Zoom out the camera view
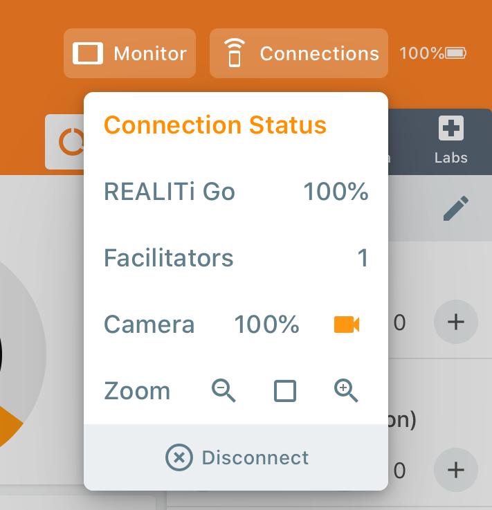This screenshot has width=492, height=510. tap(224, 392)
